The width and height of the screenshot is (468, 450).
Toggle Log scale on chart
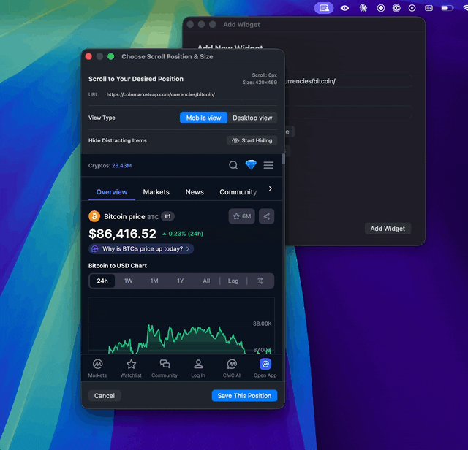click(x=233, y=281)
